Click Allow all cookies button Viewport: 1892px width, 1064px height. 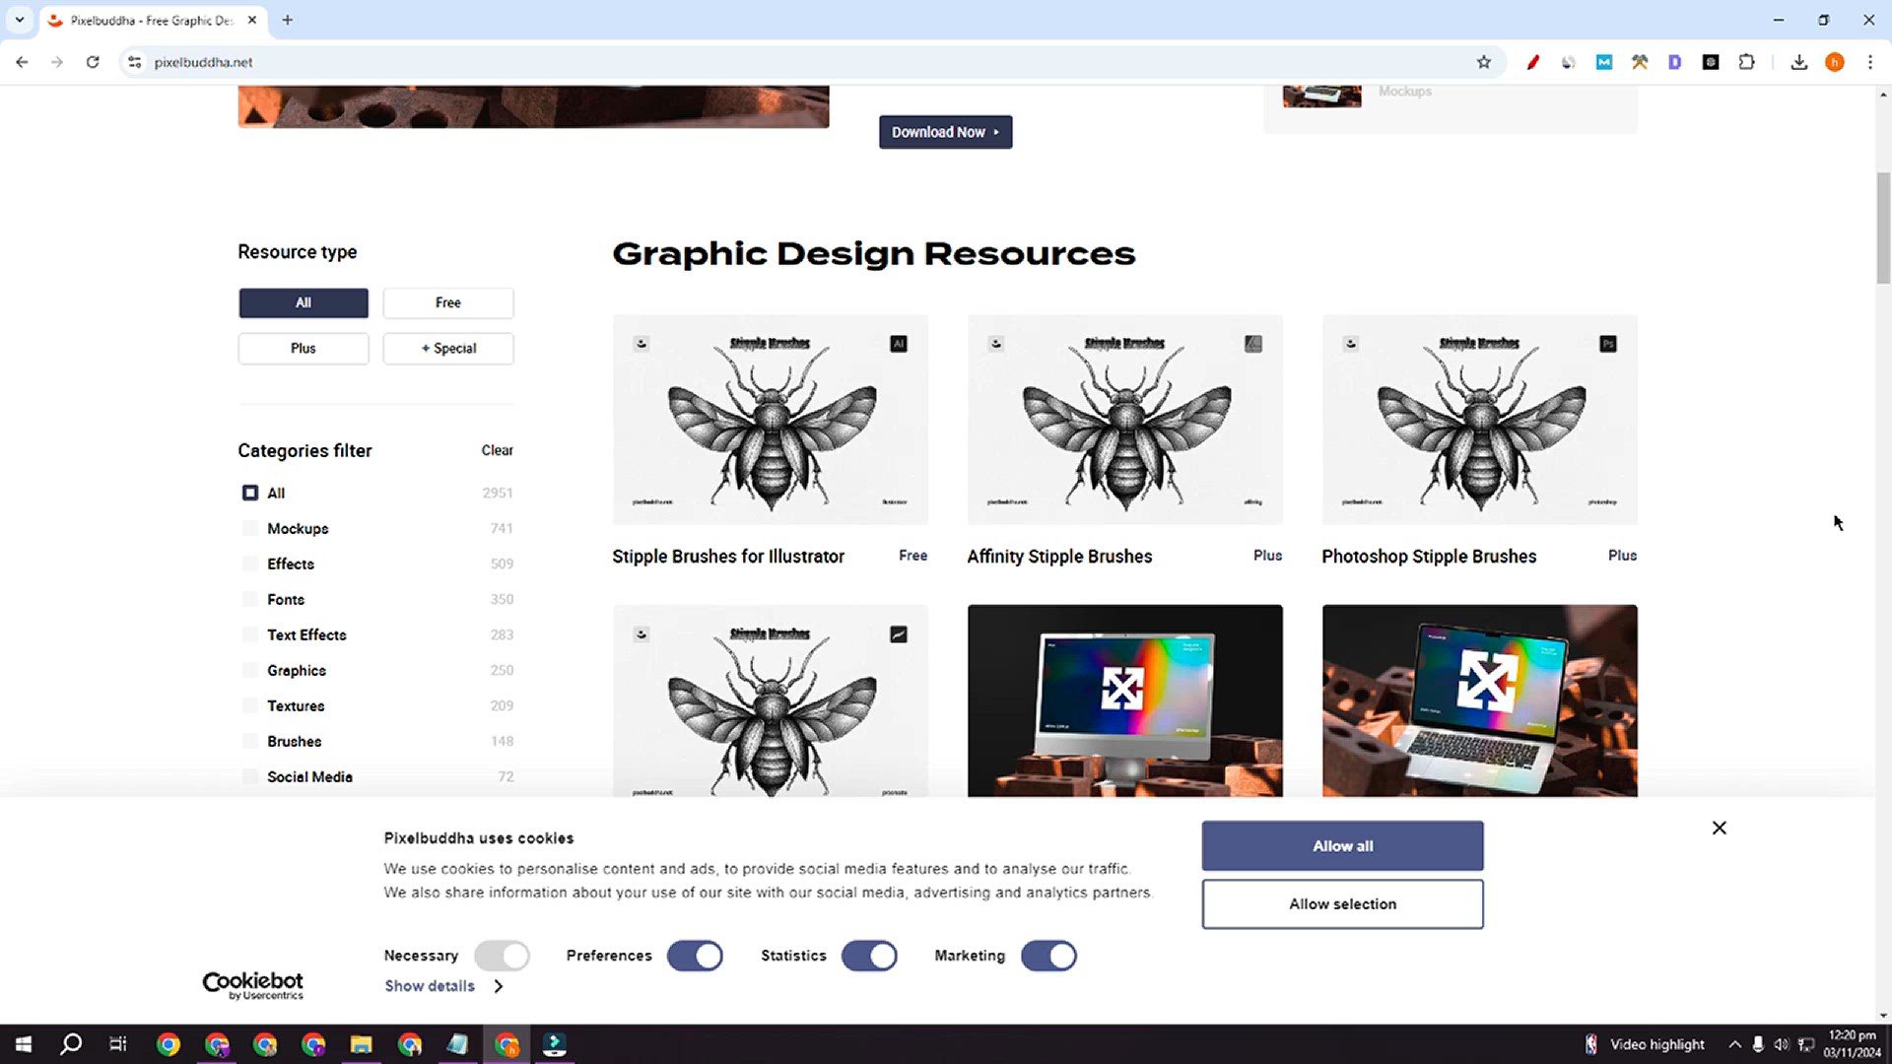pos(1342,846)
